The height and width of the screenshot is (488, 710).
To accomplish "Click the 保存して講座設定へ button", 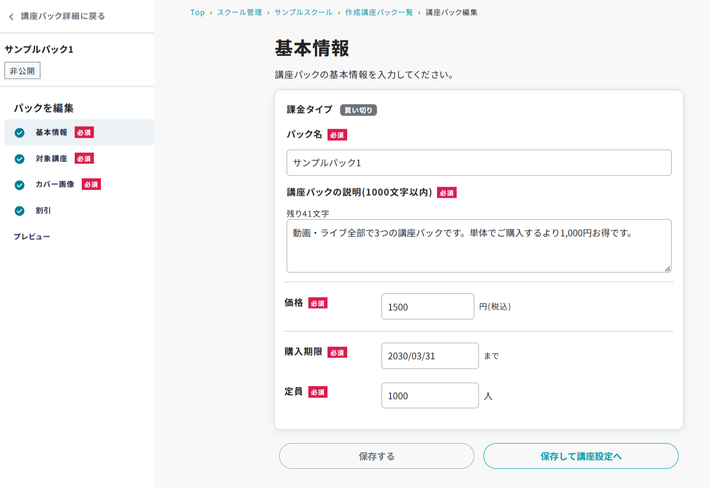I will click(x=580, y=456).
